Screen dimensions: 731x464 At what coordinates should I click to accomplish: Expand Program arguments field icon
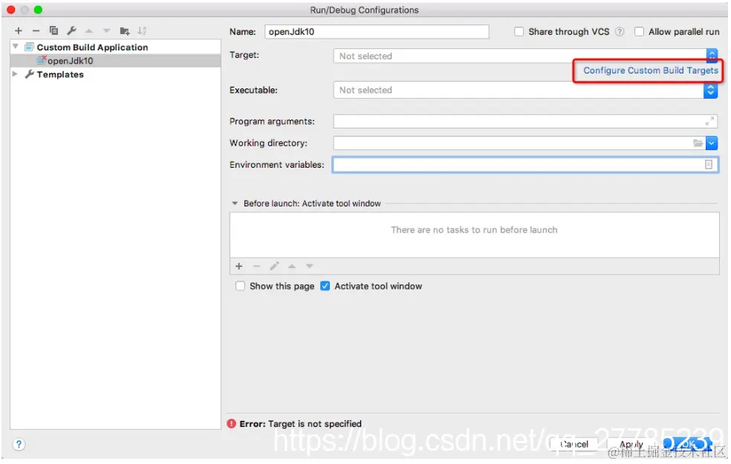click(709, 121)
